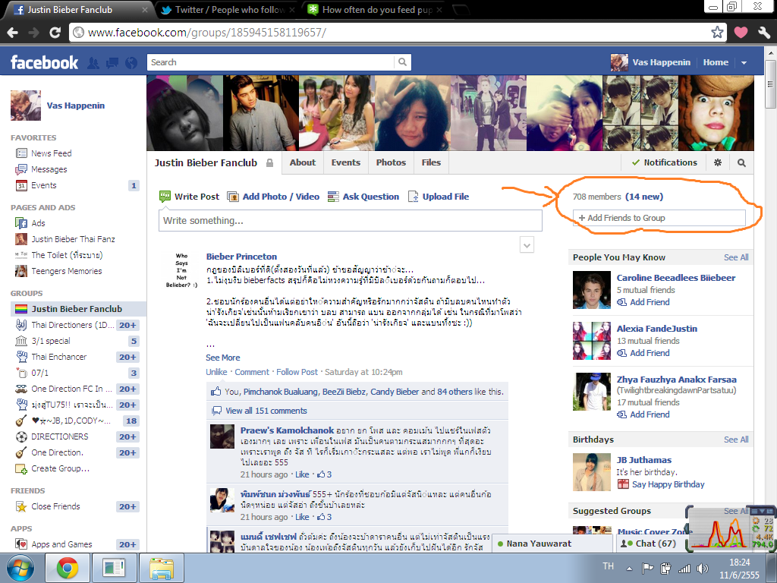
Task: Click Bieber Princeton author name
Action: (x=241, y=257)
